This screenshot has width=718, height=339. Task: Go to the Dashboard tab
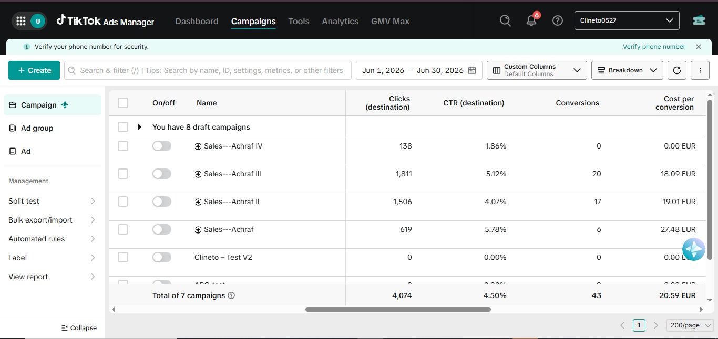[197, 21]
